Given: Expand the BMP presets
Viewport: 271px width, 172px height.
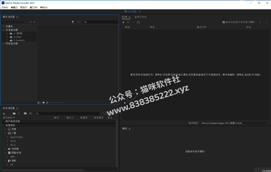Looking at the screenshot, I should pos(8,157).
